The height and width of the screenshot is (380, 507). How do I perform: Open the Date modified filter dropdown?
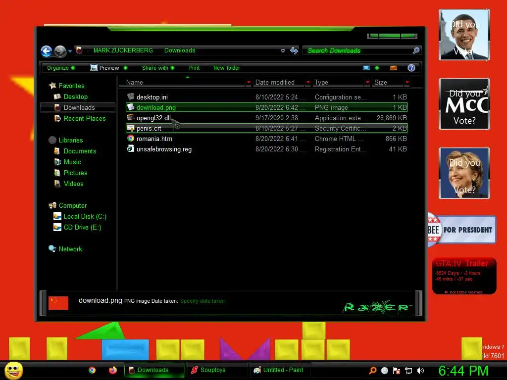[308, 83]
